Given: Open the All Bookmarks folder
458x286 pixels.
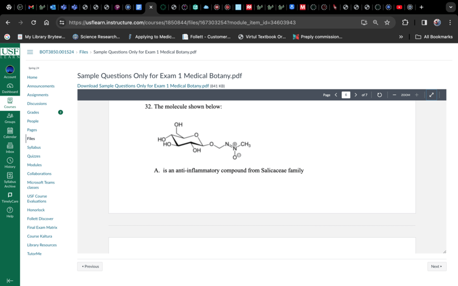Looking at the screenshot, I should click(x=434, y=37).
